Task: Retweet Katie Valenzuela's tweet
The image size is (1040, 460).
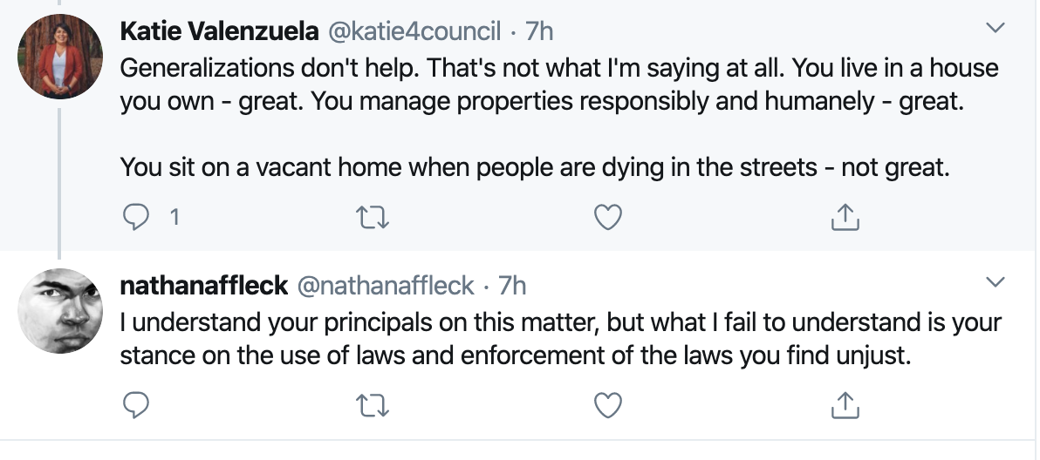Action: 373,218
